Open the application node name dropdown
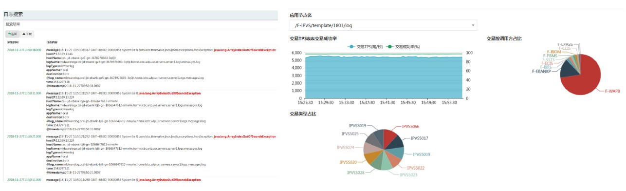 pyautogui.click(x=383, y=25)
